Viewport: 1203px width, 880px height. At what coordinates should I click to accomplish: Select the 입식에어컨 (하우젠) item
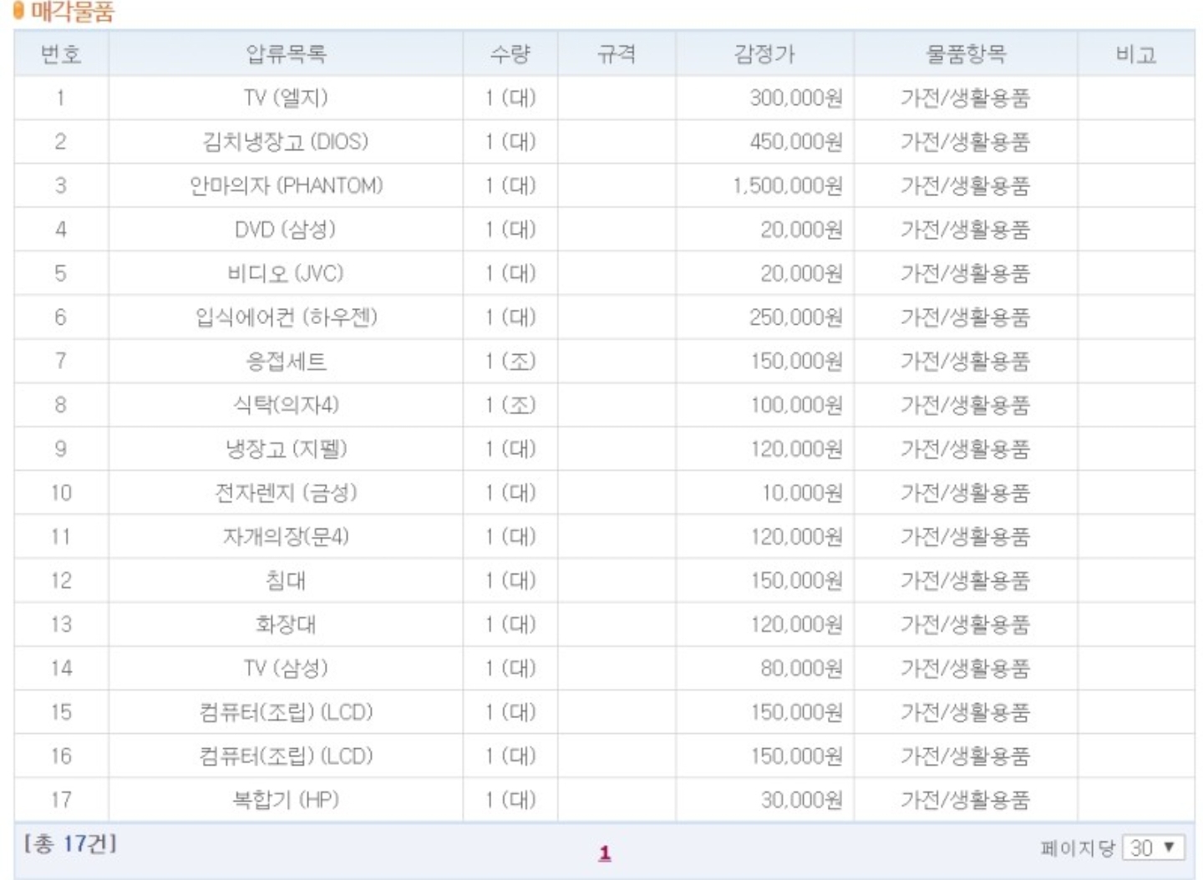286,317
